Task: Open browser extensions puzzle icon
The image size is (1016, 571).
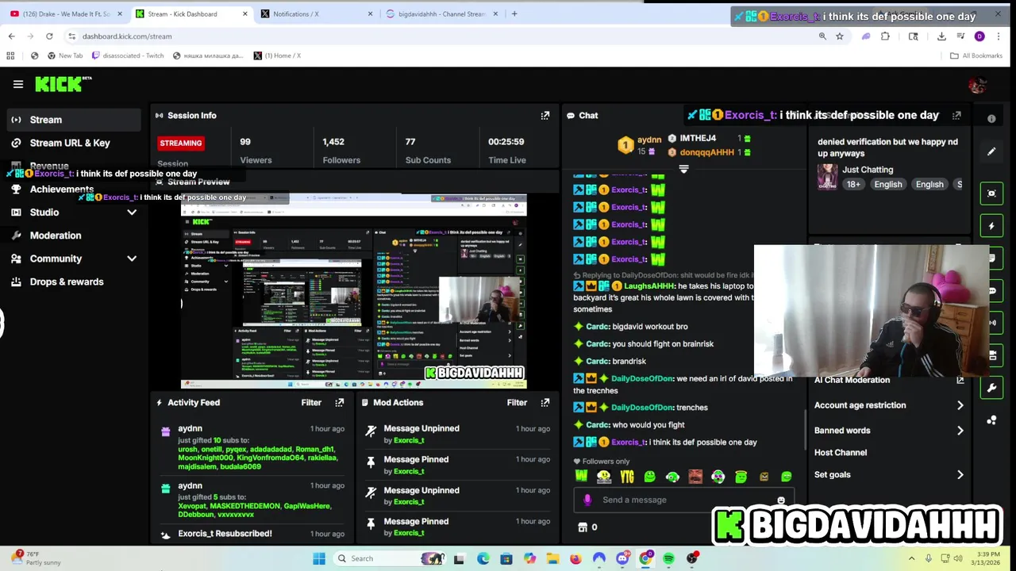Action: point(885,36)
